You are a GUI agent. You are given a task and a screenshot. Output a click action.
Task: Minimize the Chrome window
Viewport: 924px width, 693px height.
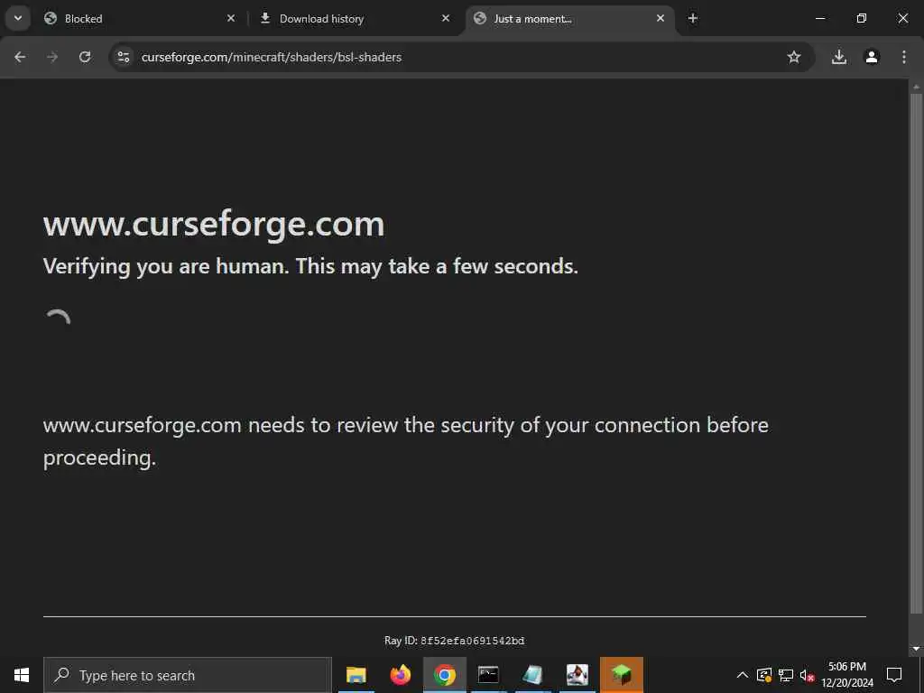819,18
